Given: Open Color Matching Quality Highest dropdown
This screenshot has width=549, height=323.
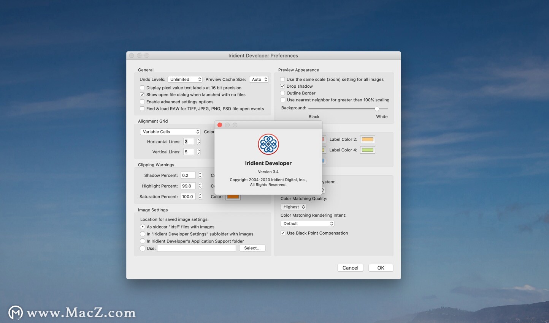Looking at the screenshot, I should tap(294, 207).
